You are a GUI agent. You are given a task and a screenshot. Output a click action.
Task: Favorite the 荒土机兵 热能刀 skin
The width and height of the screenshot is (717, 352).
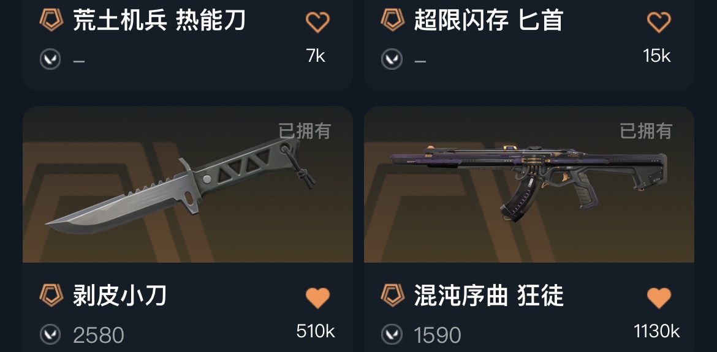coord(317,21)
